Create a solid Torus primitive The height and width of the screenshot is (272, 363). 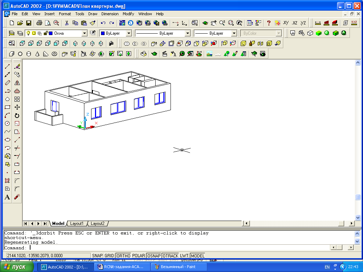pyautogui.click(x=54, y=54)
